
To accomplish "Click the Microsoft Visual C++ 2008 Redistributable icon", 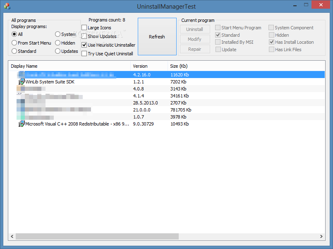I will (x=21, y=124).
